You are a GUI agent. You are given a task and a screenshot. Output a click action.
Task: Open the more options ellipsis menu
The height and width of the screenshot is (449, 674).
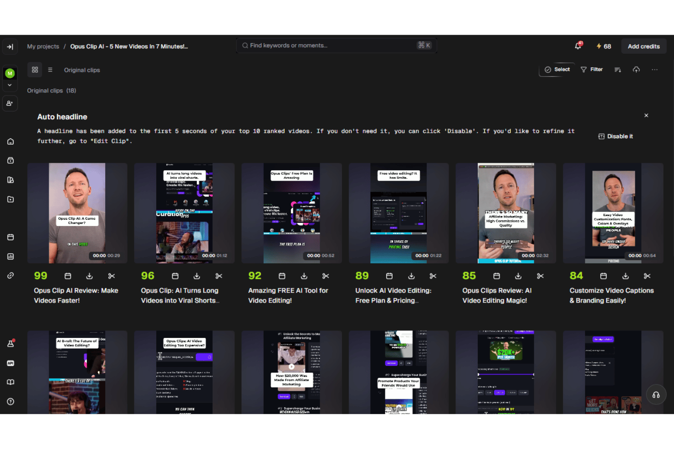(x=654, y=70)
